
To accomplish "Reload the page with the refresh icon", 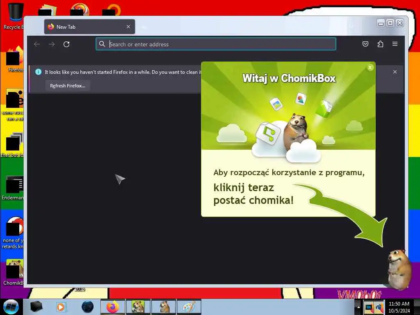I will click(66, 44).
